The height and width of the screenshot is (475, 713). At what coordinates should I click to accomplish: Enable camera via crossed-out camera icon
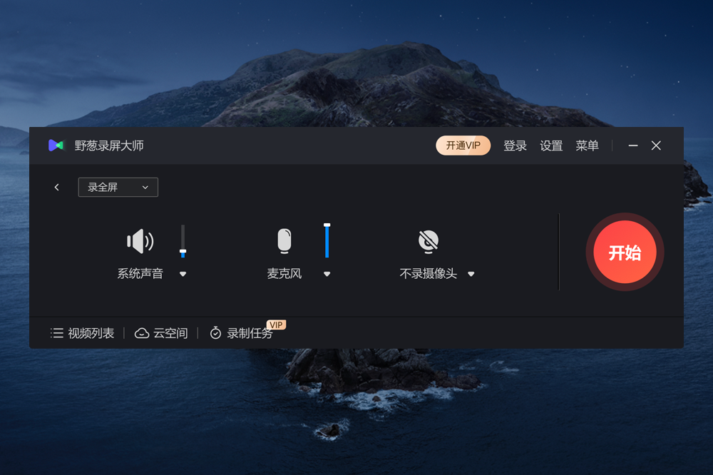pyautogui.click(x=429, y=242)
